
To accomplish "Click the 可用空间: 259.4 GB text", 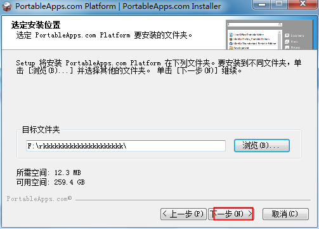I will pyautogui.click(x=51, y=182).
